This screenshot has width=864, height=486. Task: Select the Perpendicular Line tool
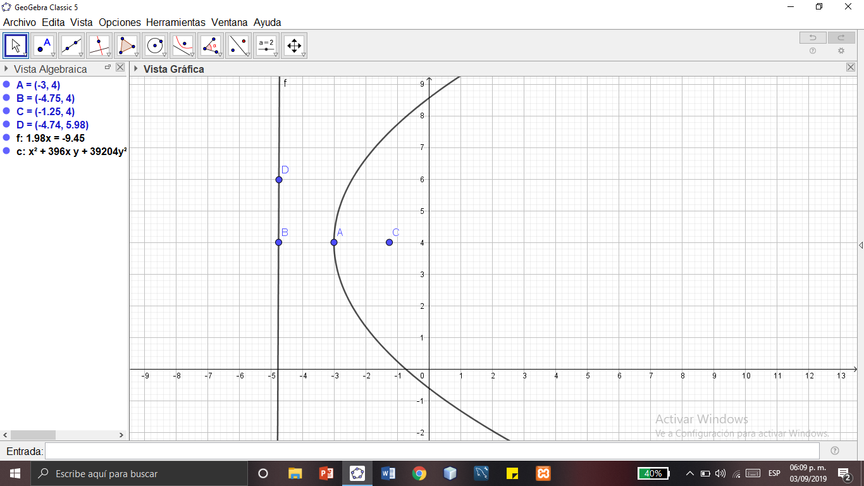99,45
